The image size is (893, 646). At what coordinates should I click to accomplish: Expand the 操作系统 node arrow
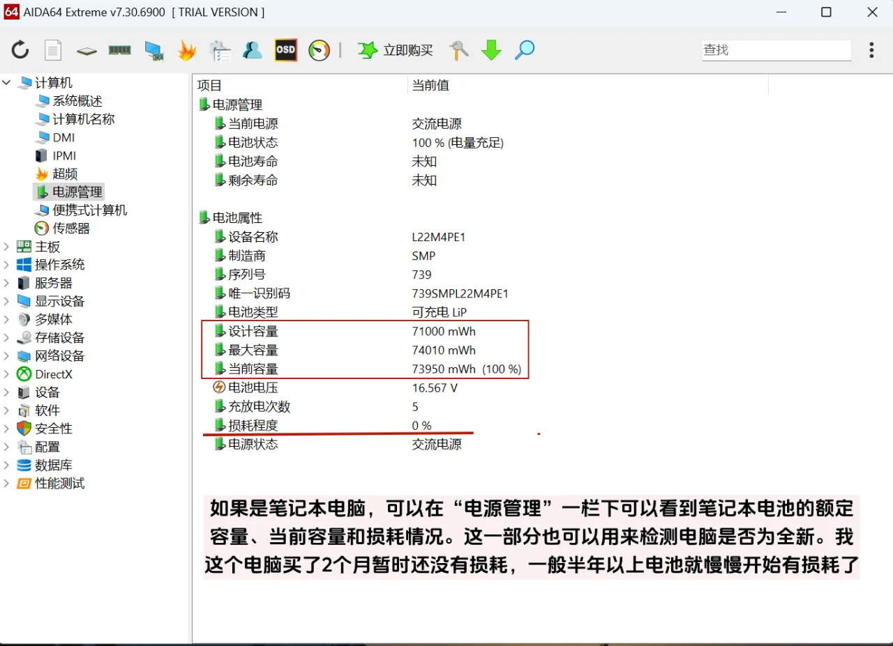pyautogui.click(x=7, y=265)
